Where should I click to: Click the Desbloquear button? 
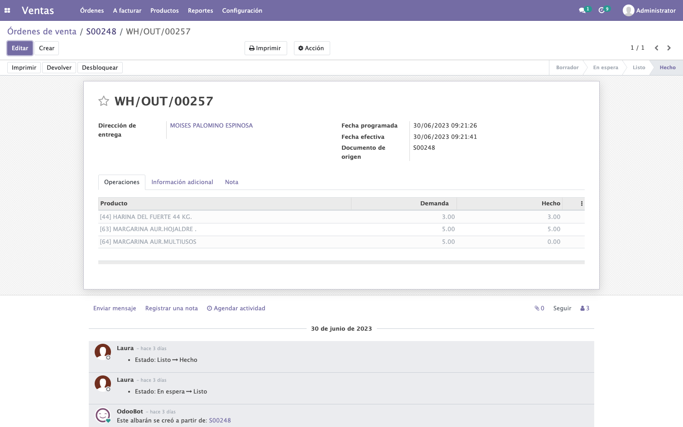click(100, 68)
